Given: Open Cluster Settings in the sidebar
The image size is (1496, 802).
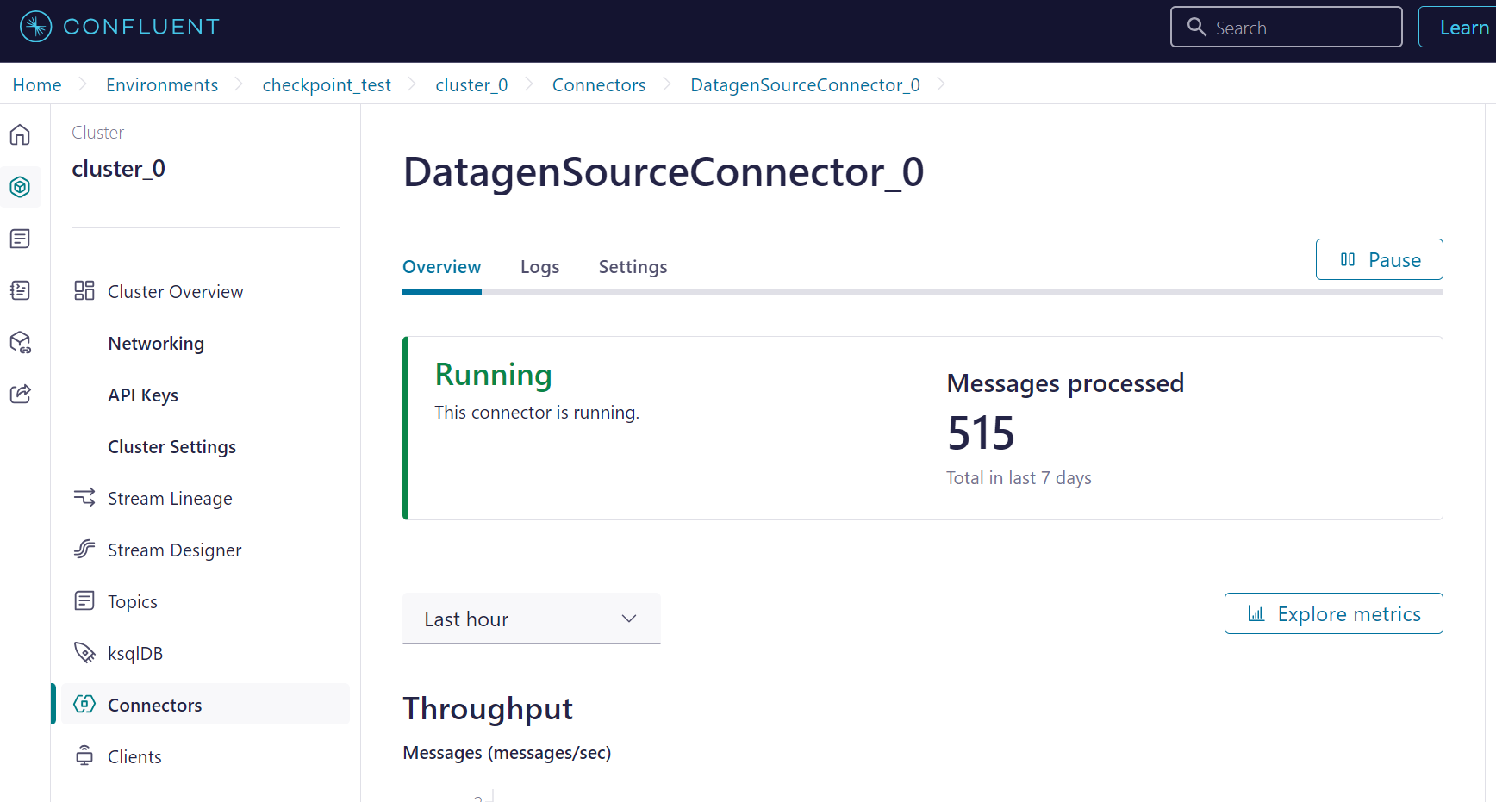Looking at the screenshot, I should coord(172,447).
